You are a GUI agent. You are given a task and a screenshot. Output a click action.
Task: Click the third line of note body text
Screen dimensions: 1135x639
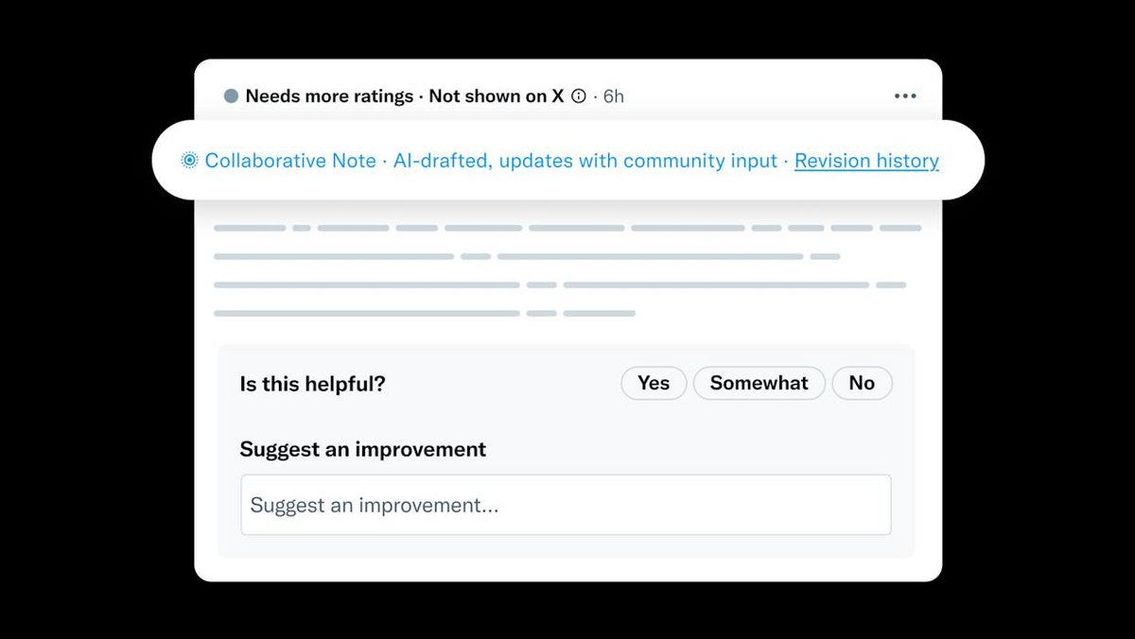pyautogui.click(x=560, y=285)
